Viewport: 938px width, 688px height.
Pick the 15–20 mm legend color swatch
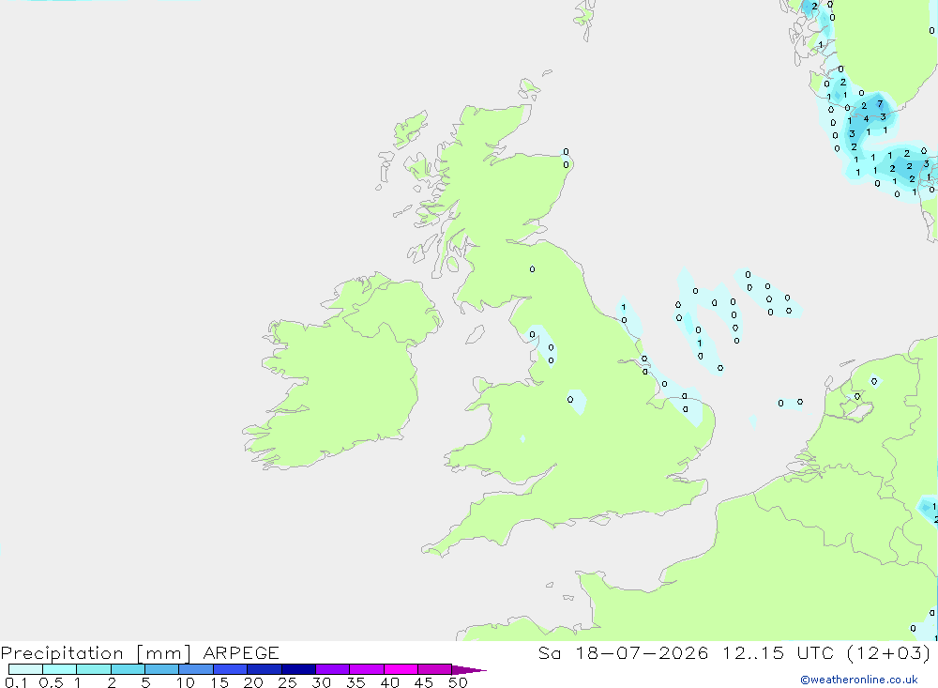(231, 669)
